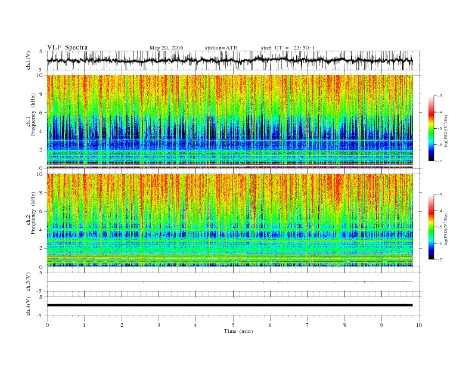
Task: Click the 'Time (min)' axis title
Action: [238, 331]
